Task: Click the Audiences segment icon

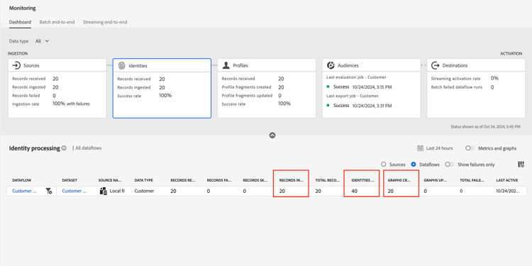Action: tap(331, 65)
